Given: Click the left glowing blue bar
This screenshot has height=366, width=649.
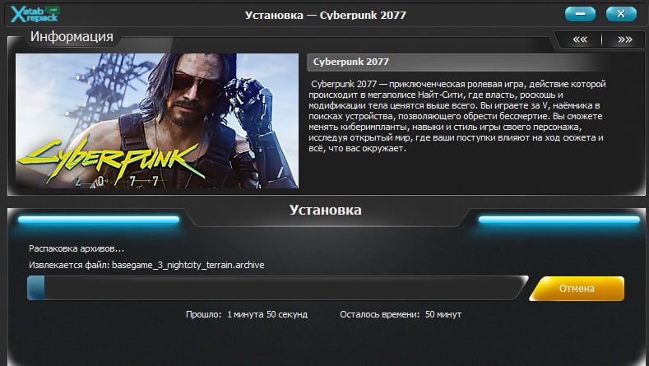Looking at the screenshot, I should [x=99, y=220].
